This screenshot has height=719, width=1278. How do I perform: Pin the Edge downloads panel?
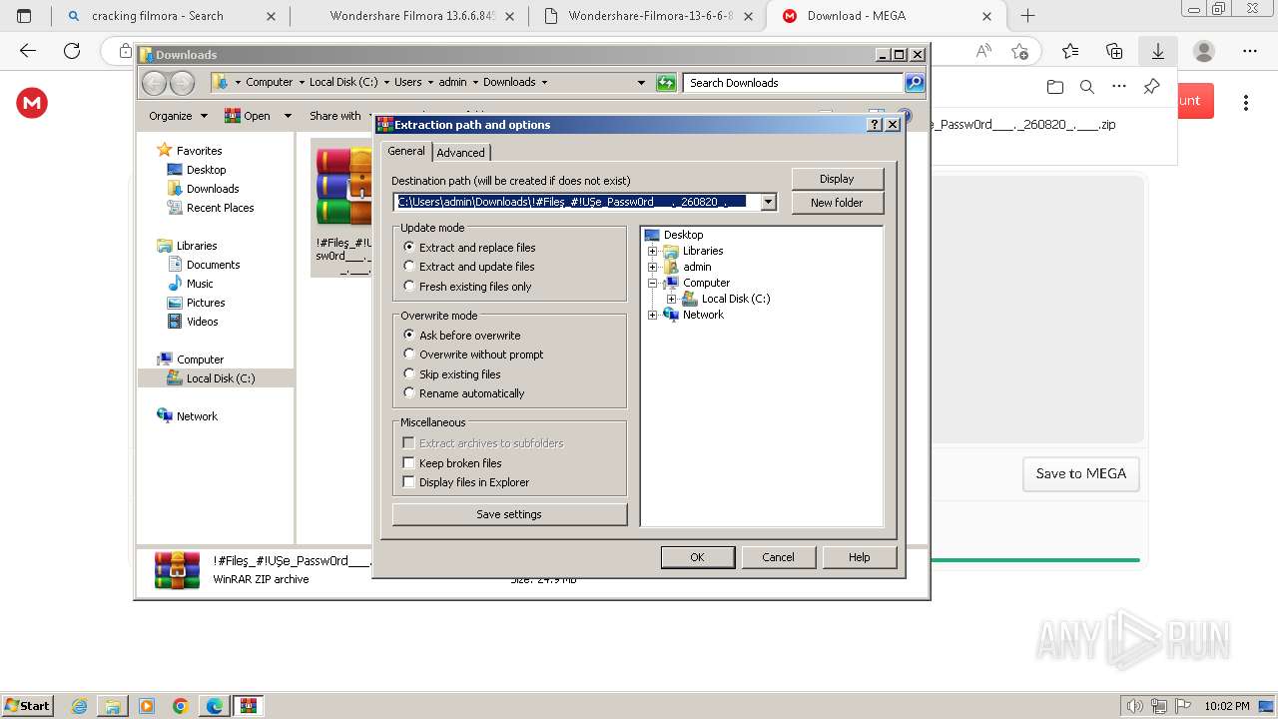[1151, 87]
